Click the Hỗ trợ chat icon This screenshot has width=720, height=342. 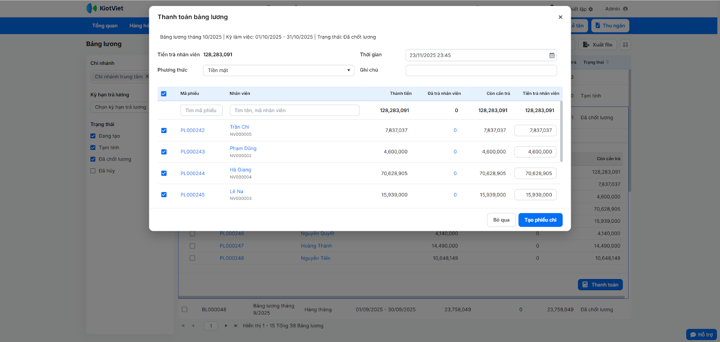693,335
